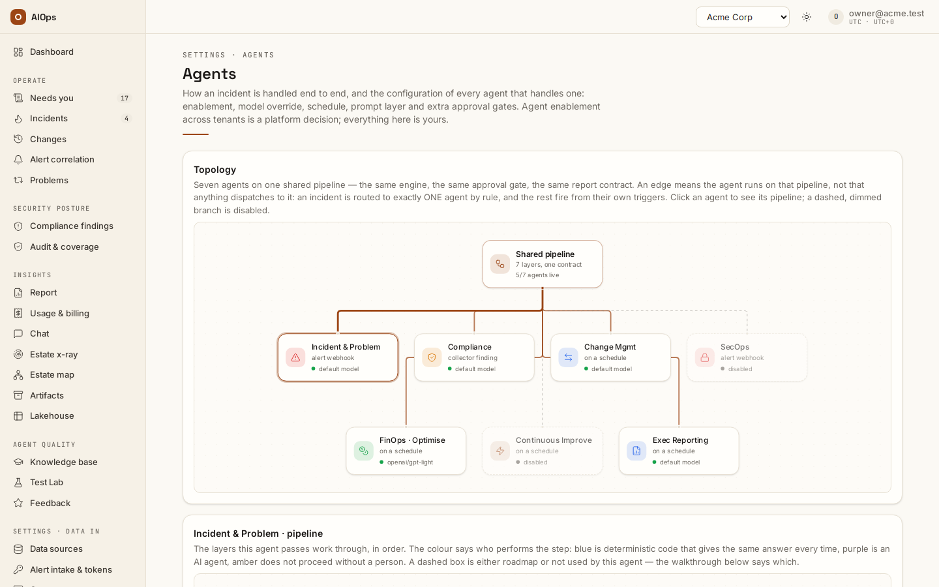Open the Dashboard icon in sidebar

[x=18, y=52]
